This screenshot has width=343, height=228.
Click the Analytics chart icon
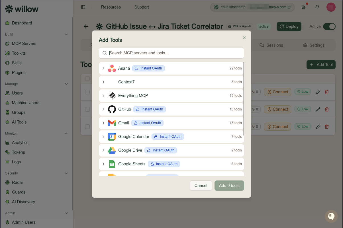pyautogui.click(x=7, y=143)
